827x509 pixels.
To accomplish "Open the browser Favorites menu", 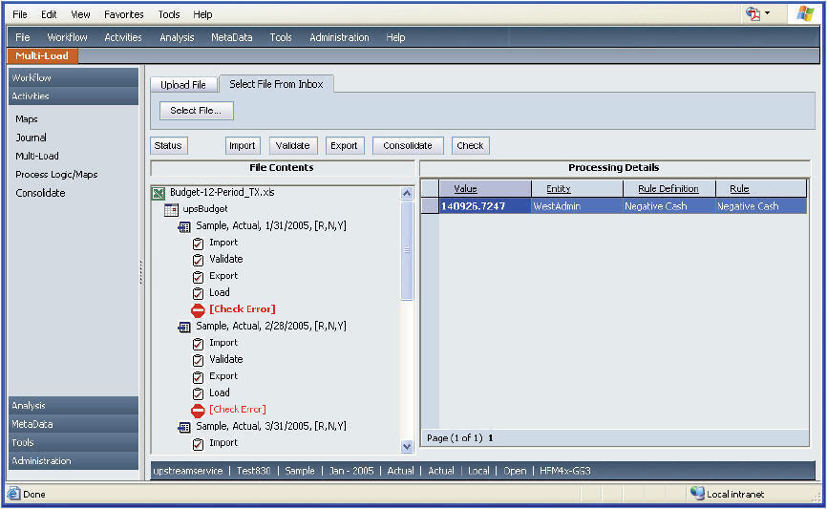I will tap(124, 14).
